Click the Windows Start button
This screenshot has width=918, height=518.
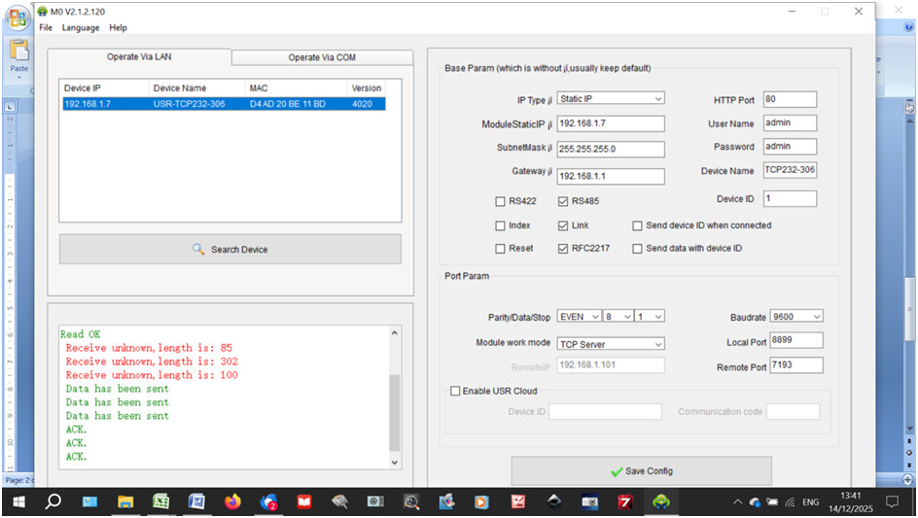click(x=18, y=501)
